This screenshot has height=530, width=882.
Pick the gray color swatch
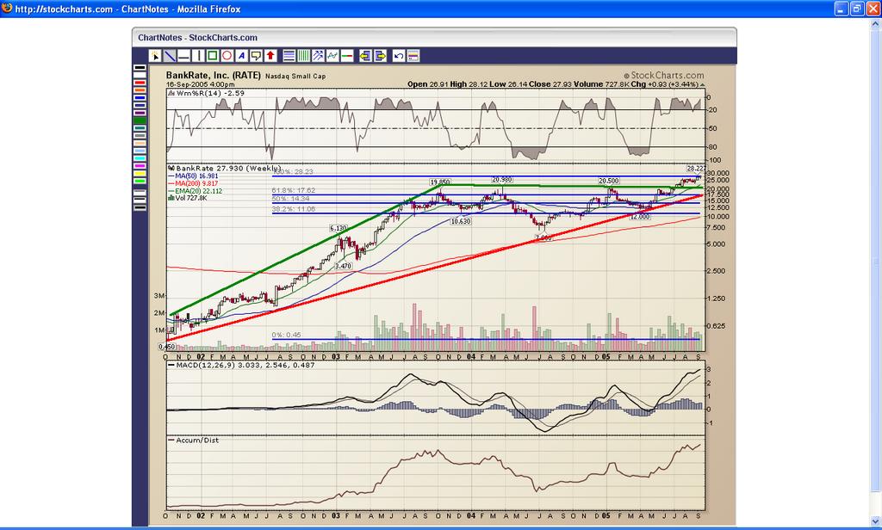point(140,135)
